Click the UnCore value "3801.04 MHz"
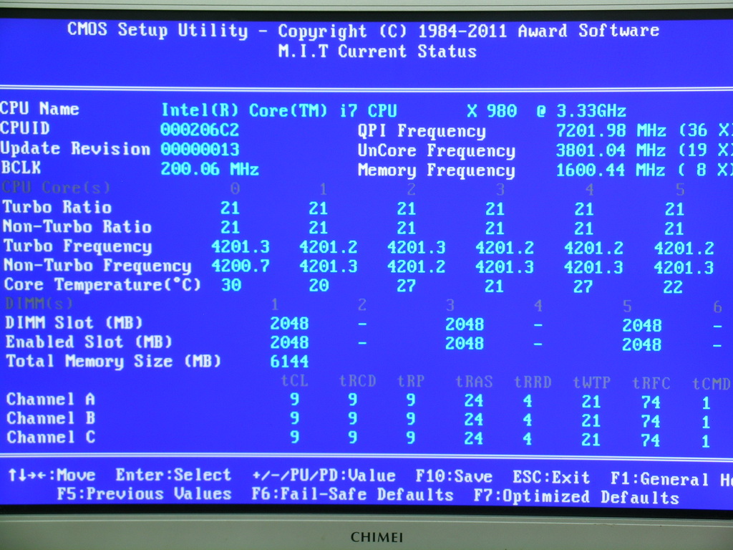The height and width of the screenshot is (550, 733). [x=611, y=150]
